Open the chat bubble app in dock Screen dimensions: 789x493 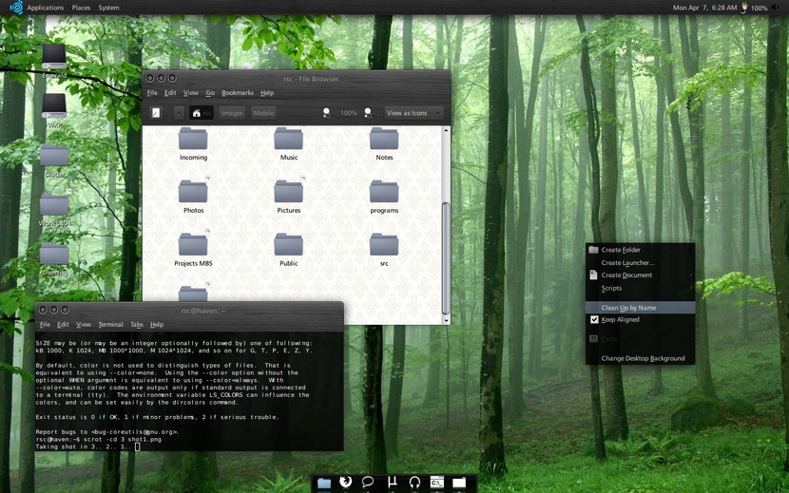[x=368, y=483]
